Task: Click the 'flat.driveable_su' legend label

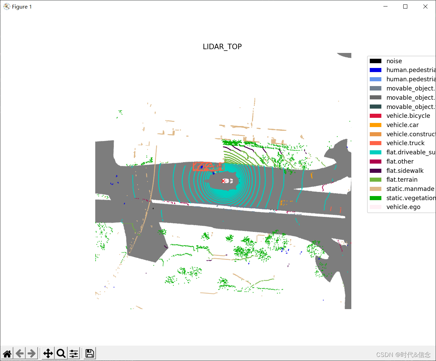Action: 411,152
